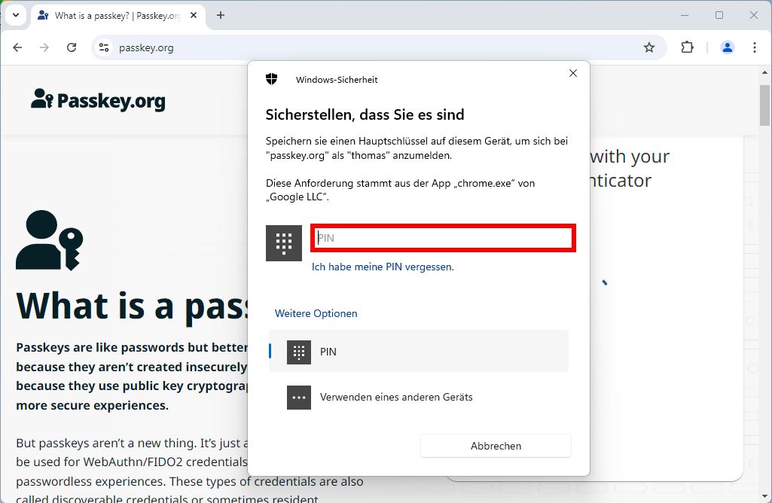Click the Chrome profile avatar icon

(x=726, y=47)
